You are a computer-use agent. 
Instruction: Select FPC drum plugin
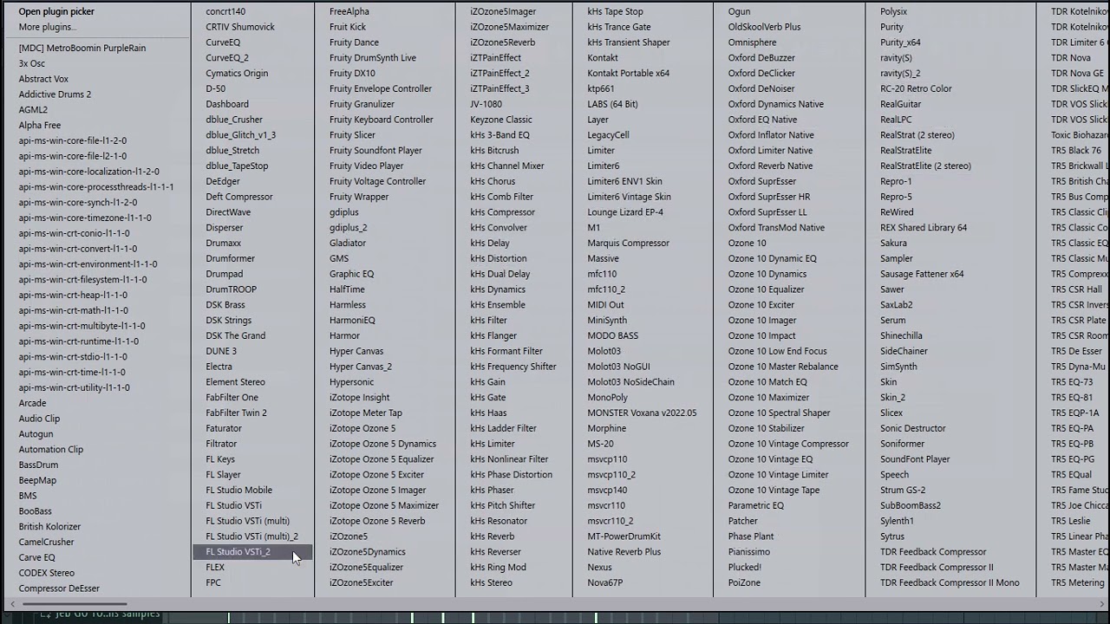(x=213, y=583)
